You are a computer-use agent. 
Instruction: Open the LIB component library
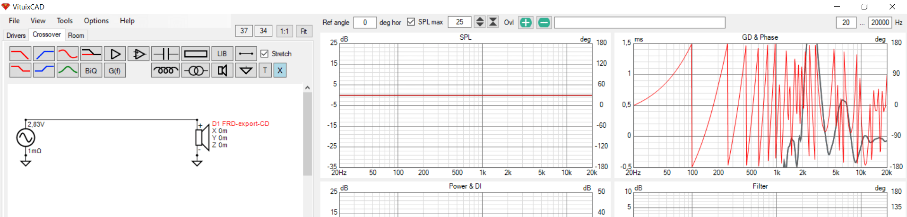[222, 54]
